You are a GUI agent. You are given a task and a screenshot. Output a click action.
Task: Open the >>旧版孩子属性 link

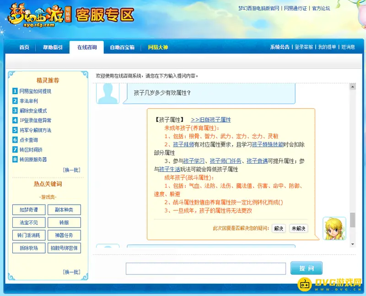pyautogui.click(x=211, y=120)
